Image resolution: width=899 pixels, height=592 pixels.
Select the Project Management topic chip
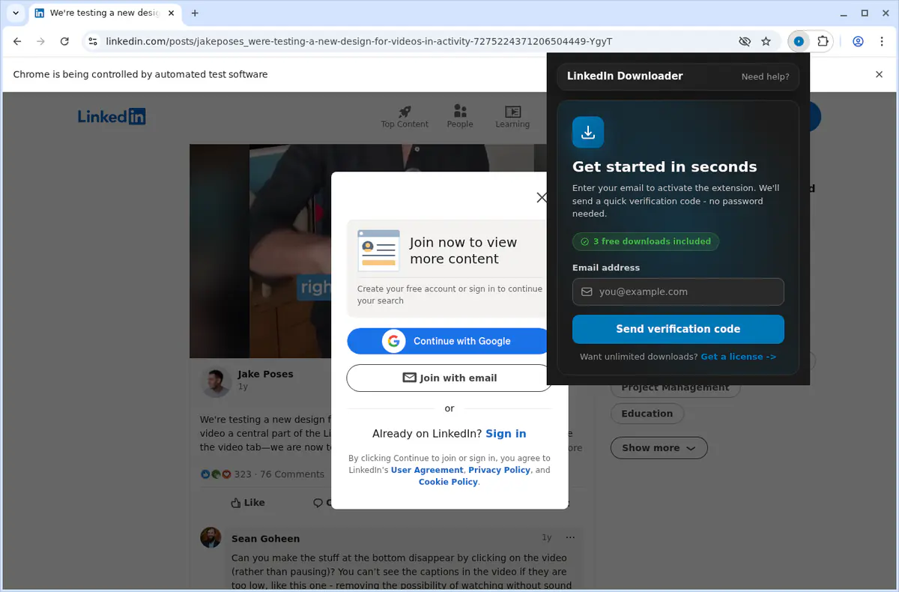click(x=675, y=387)
